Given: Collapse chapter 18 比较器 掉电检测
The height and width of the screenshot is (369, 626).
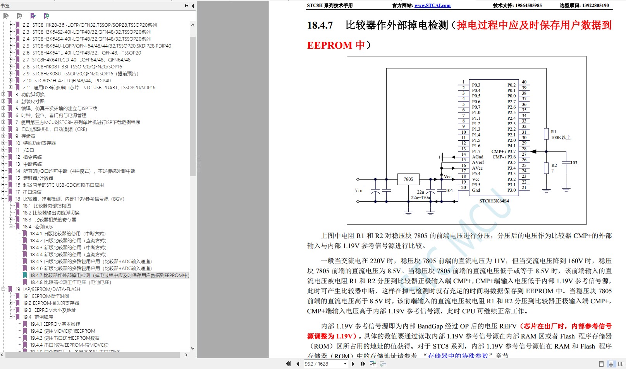Looking at the screenshot, I should click(x=3, y=199).
